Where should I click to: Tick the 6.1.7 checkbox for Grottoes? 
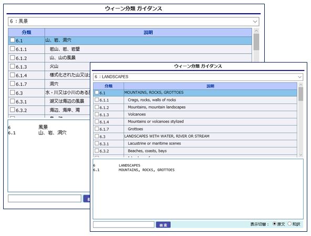(x=97, y=129)
